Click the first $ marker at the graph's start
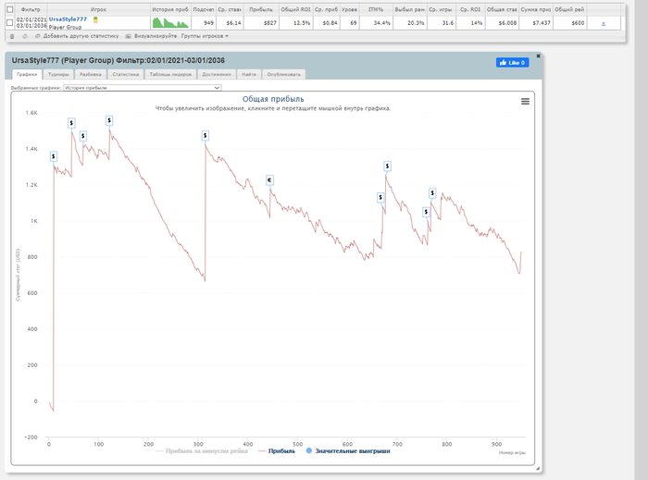648x480 pixels. point(54,156)
